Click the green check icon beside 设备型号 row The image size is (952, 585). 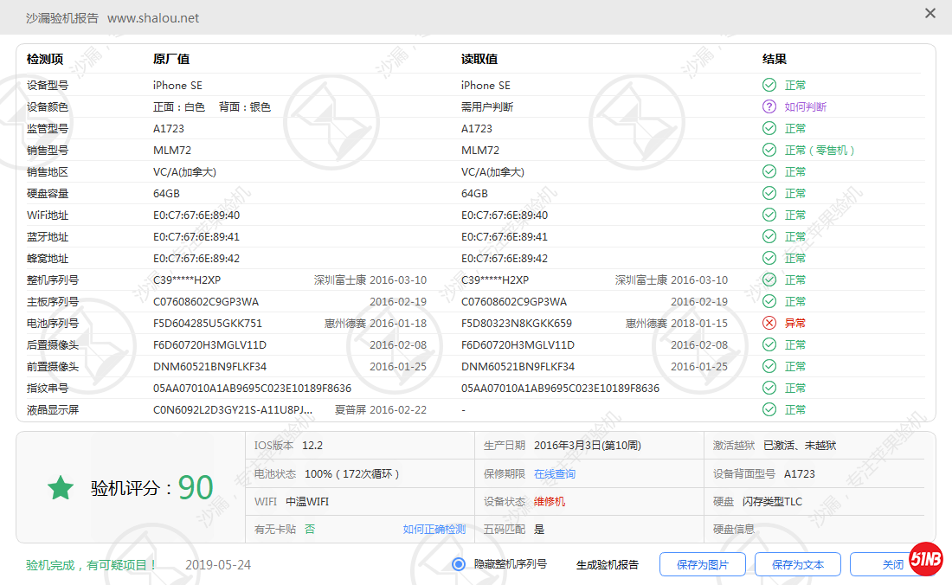(769, 85)
